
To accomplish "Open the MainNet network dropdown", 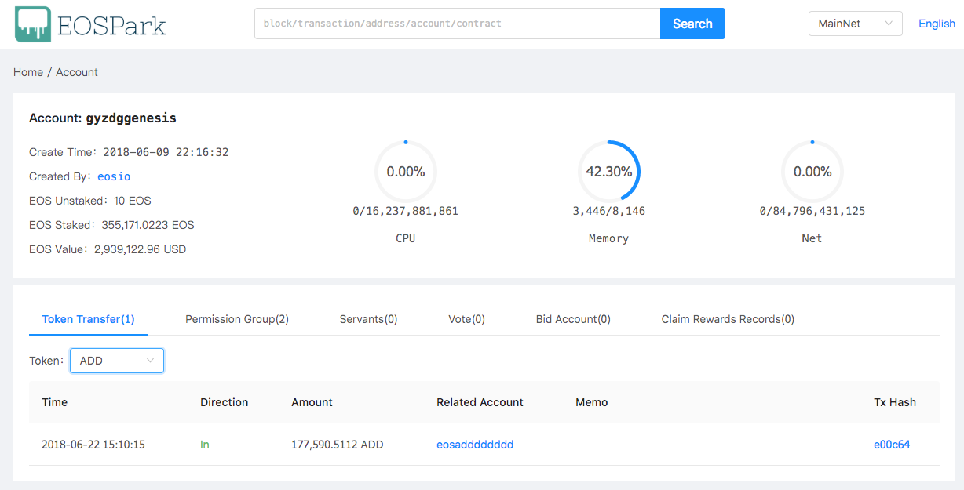I will [854, 24].
